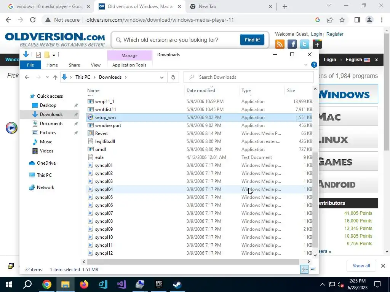This screenshot has height=292, width=390.
Task: Expand the address bar history dropdown
Action: 162,77
